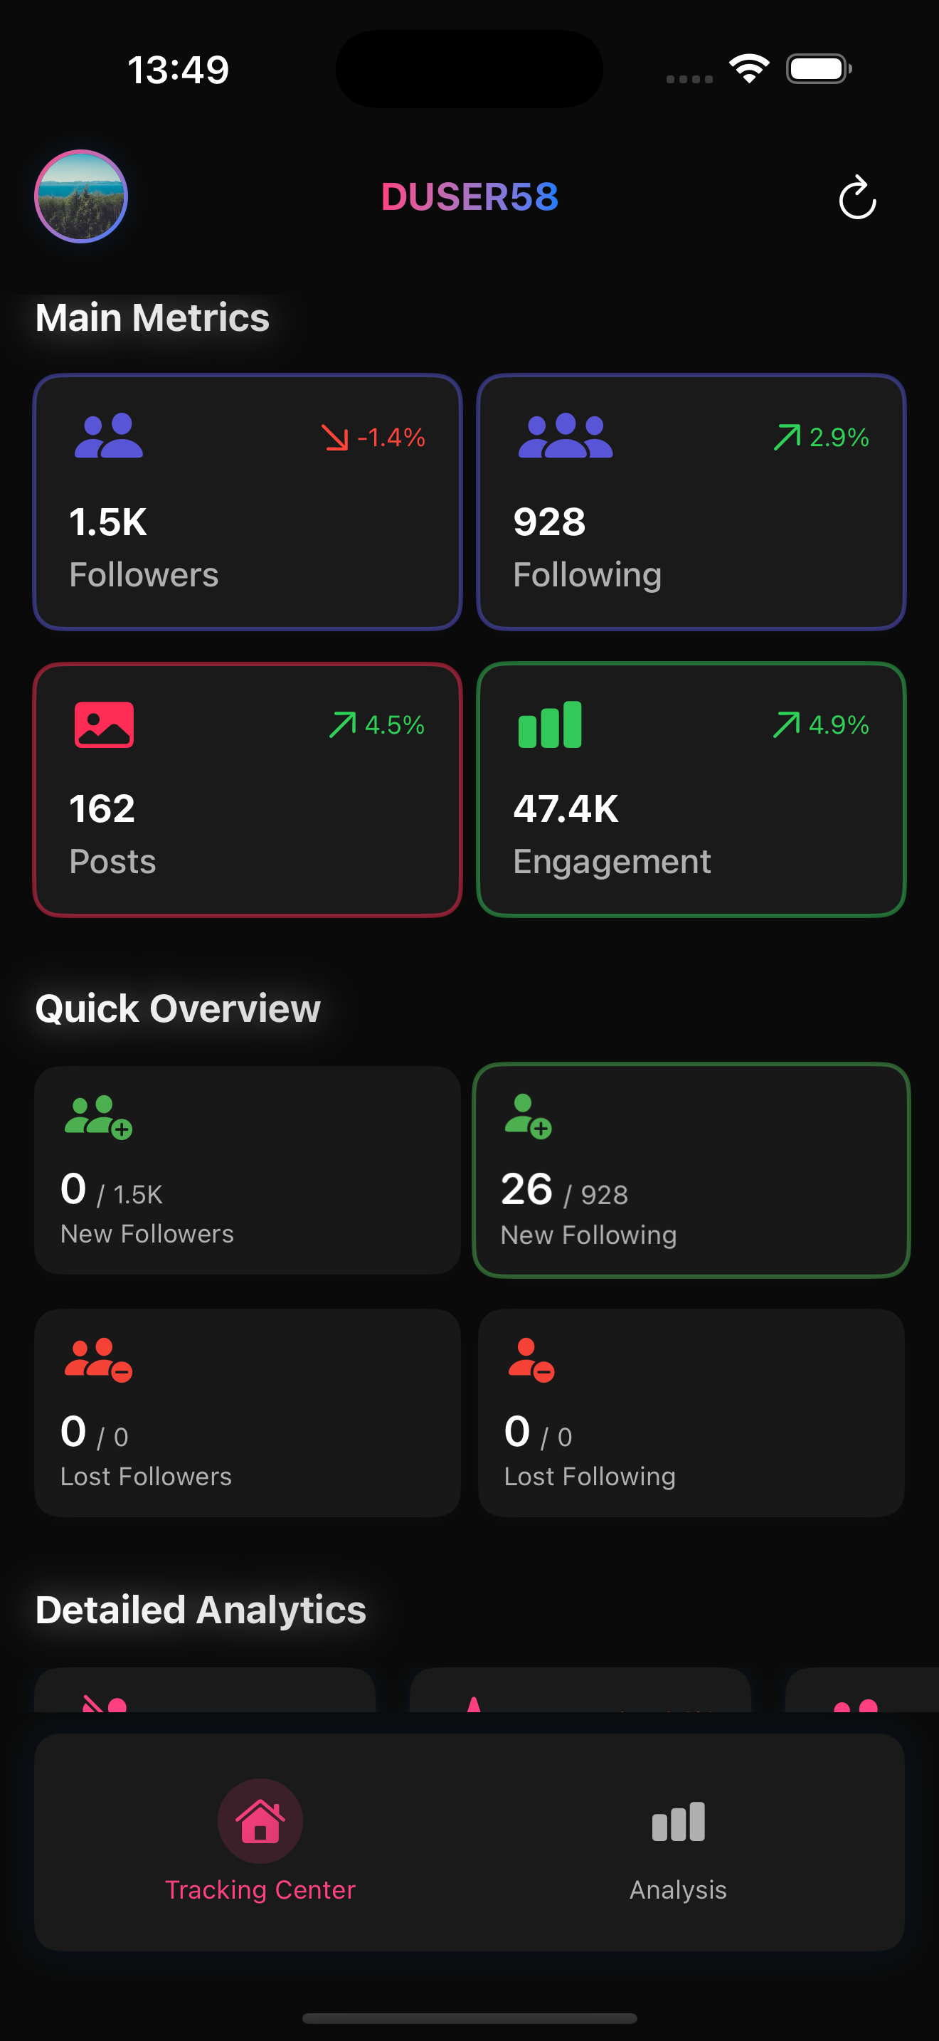Tap the Wi-Fi icon in the status bar
Screen dimensions: 939x2041
(748, 69)
